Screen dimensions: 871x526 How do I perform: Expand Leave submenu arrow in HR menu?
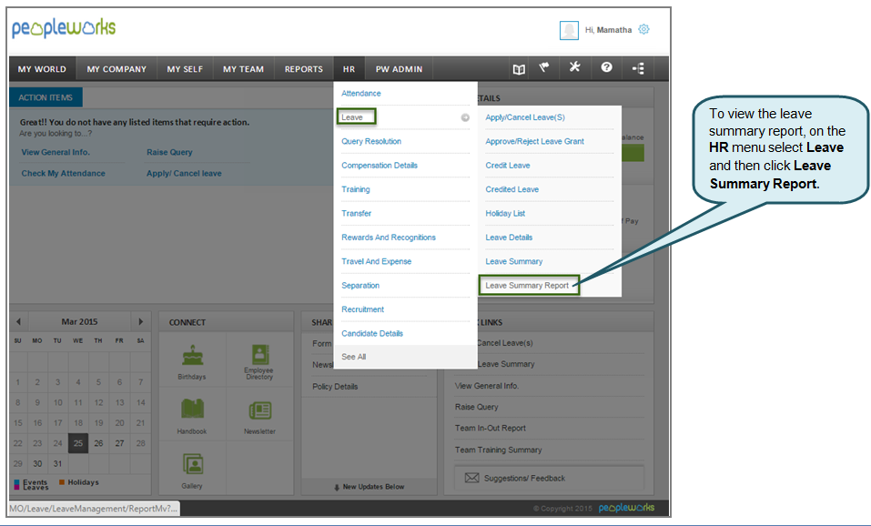coord(465,117)
